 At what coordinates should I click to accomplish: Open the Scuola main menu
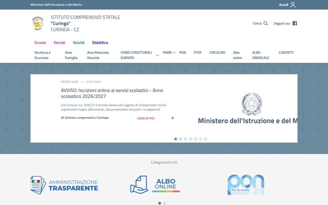[40, 43]
